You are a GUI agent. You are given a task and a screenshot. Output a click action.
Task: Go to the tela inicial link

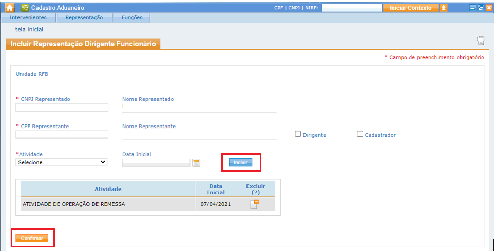point(29,29)
